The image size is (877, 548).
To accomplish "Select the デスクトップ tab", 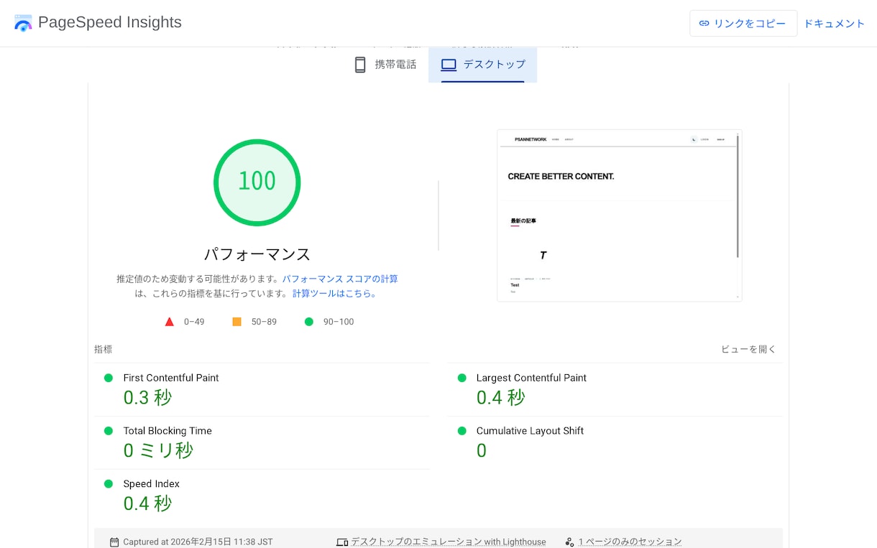I will 482,65.
